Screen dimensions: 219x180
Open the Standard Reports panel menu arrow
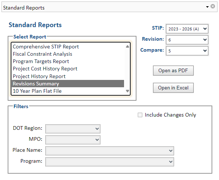[x=208, y=7]
